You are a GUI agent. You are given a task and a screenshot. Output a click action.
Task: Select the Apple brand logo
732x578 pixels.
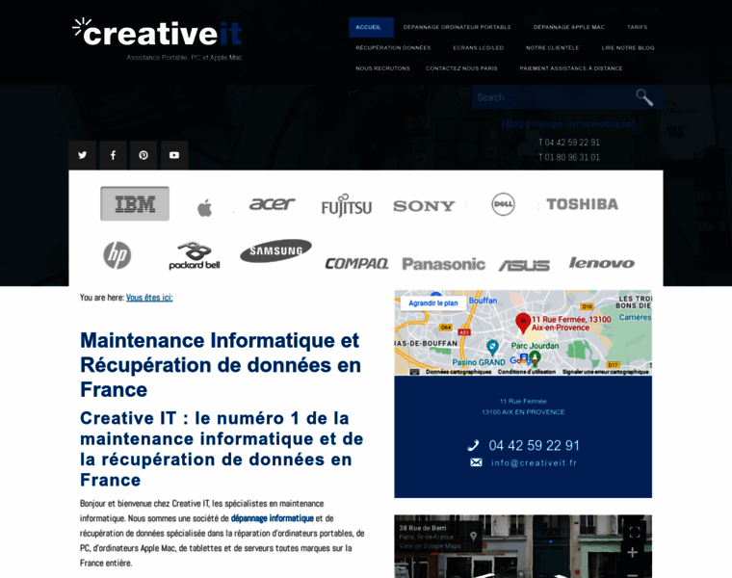[204, 208]
